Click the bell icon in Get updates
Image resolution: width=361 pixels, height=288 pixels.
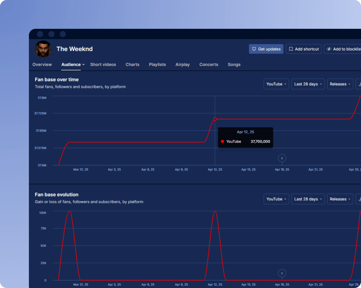point(254,49)
